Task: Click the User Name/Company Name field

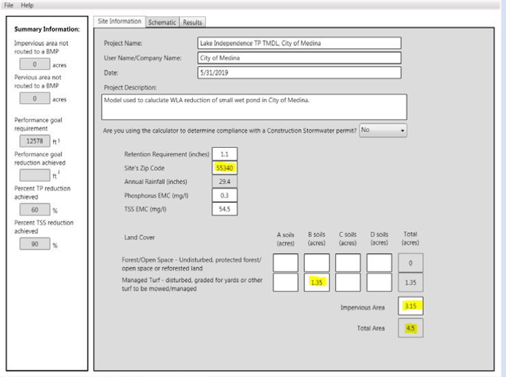Action: point(298,58)
